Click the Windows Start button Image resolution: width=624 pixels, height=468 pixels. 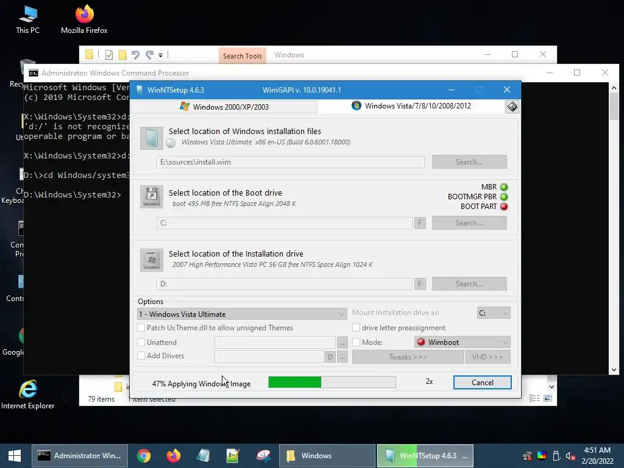tap(15, 456)
